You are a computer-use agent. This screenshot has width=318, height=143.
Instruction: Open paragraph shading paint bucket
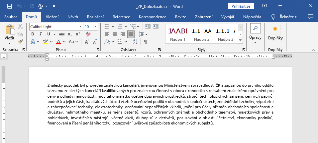coord(107,42)
